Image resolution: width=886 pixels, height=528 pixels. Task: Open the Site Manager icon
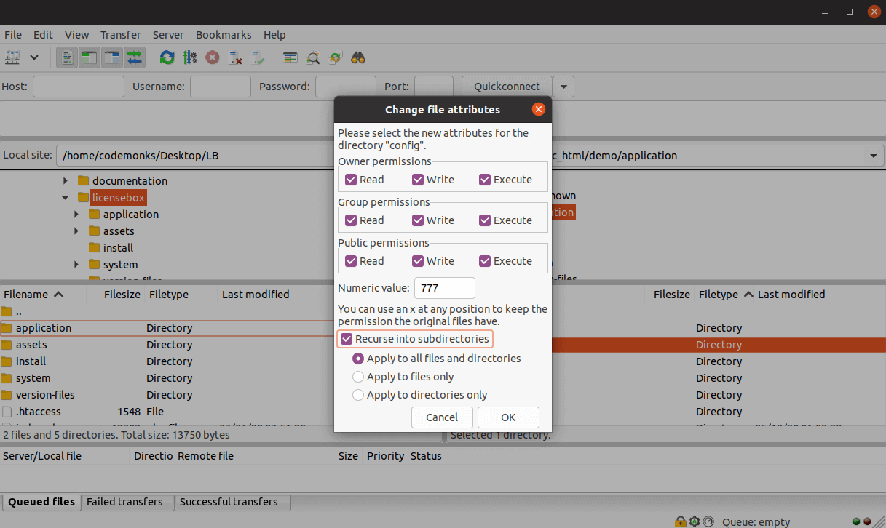(12, 57)
